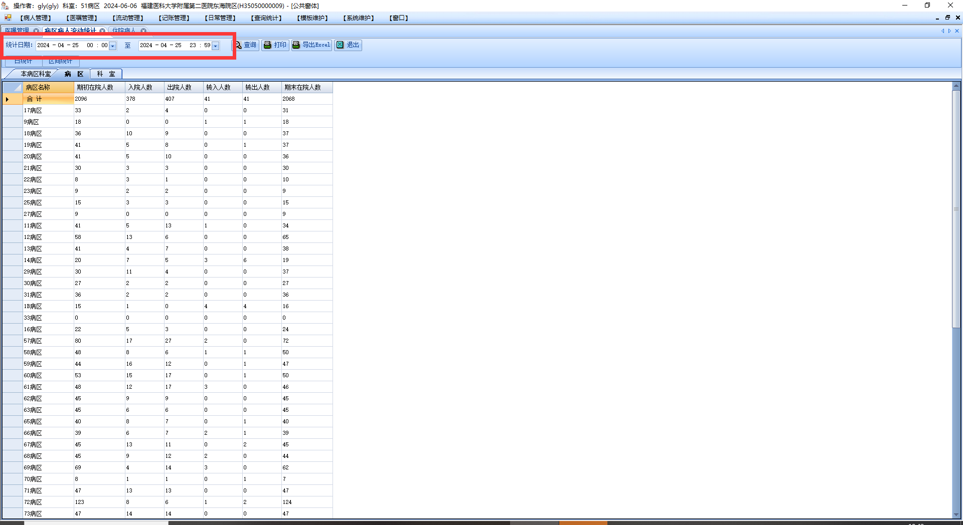Click the 导出Excel button

click(x=311, y=45)
